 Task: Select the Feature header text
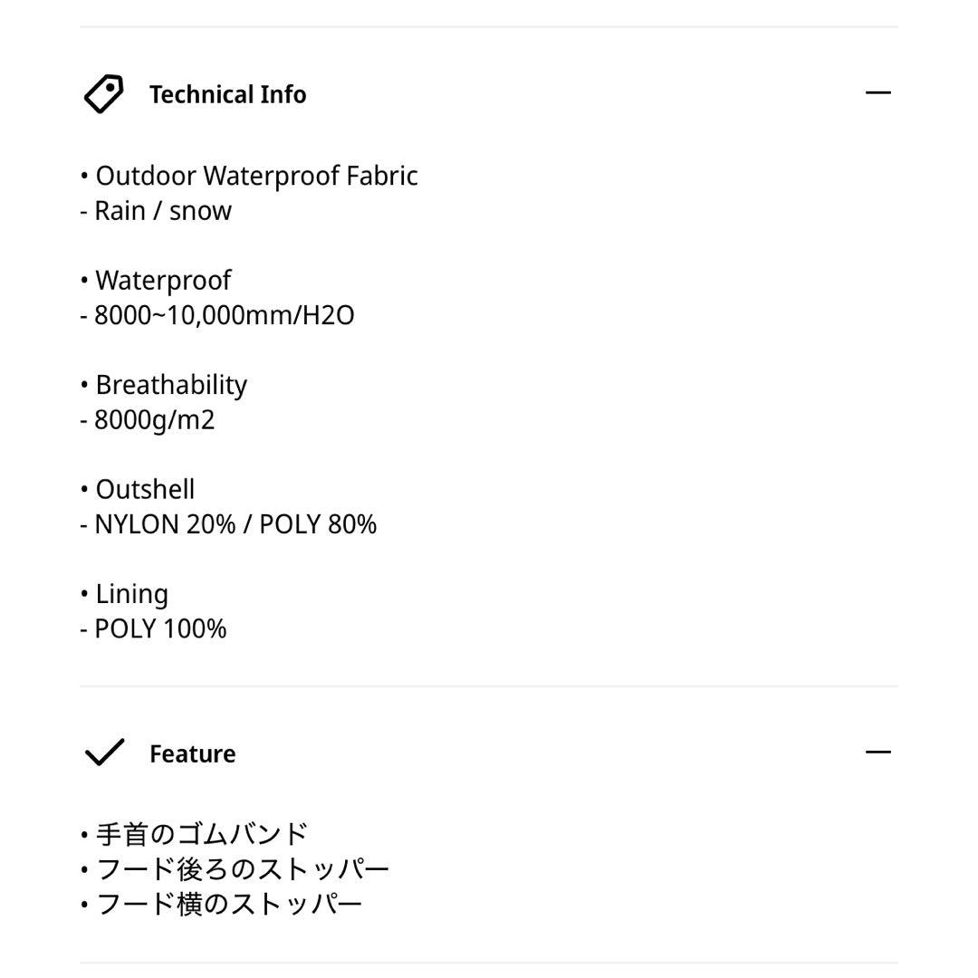(192, 753)
